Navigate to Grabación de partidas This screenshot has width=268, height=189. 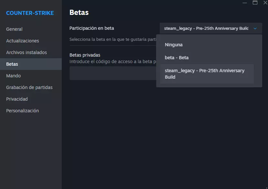point(29,87)
